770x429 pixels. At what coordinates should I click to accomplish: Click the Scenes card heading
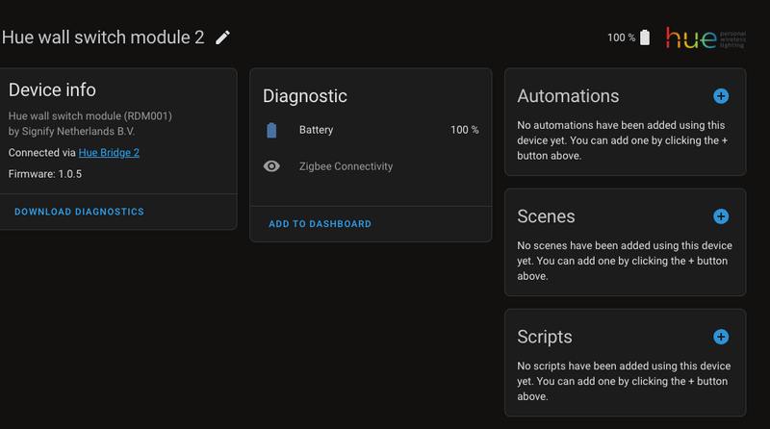click(546, 216)
